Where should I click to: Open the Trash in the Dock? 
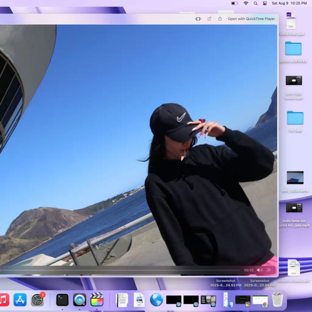coord(277,300)
